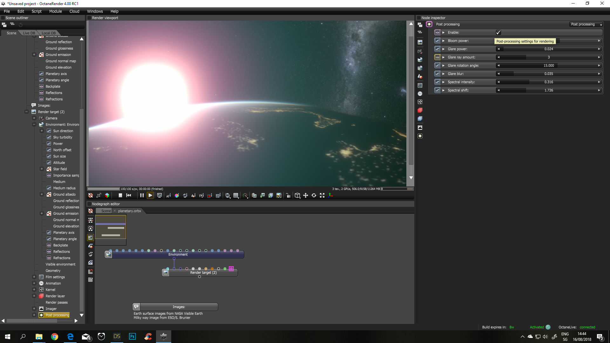Toggle the Enable checkbox in Post processing

click(x=498, y=32)
